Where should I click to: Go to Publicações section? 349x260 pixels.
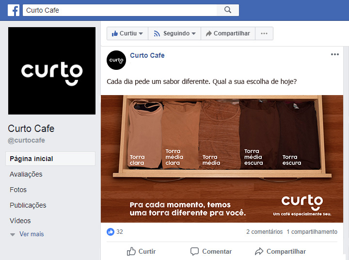pos(28,205)
